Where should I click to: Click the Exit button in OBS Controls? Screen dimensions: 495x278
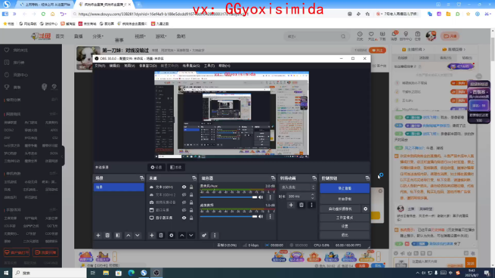345,235
